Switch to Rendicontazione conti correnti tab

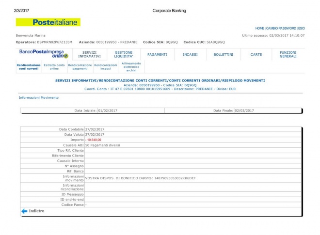[x=29, y=67]
